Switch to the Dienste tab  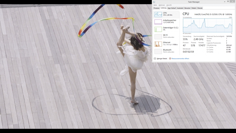tap(200, 8)
